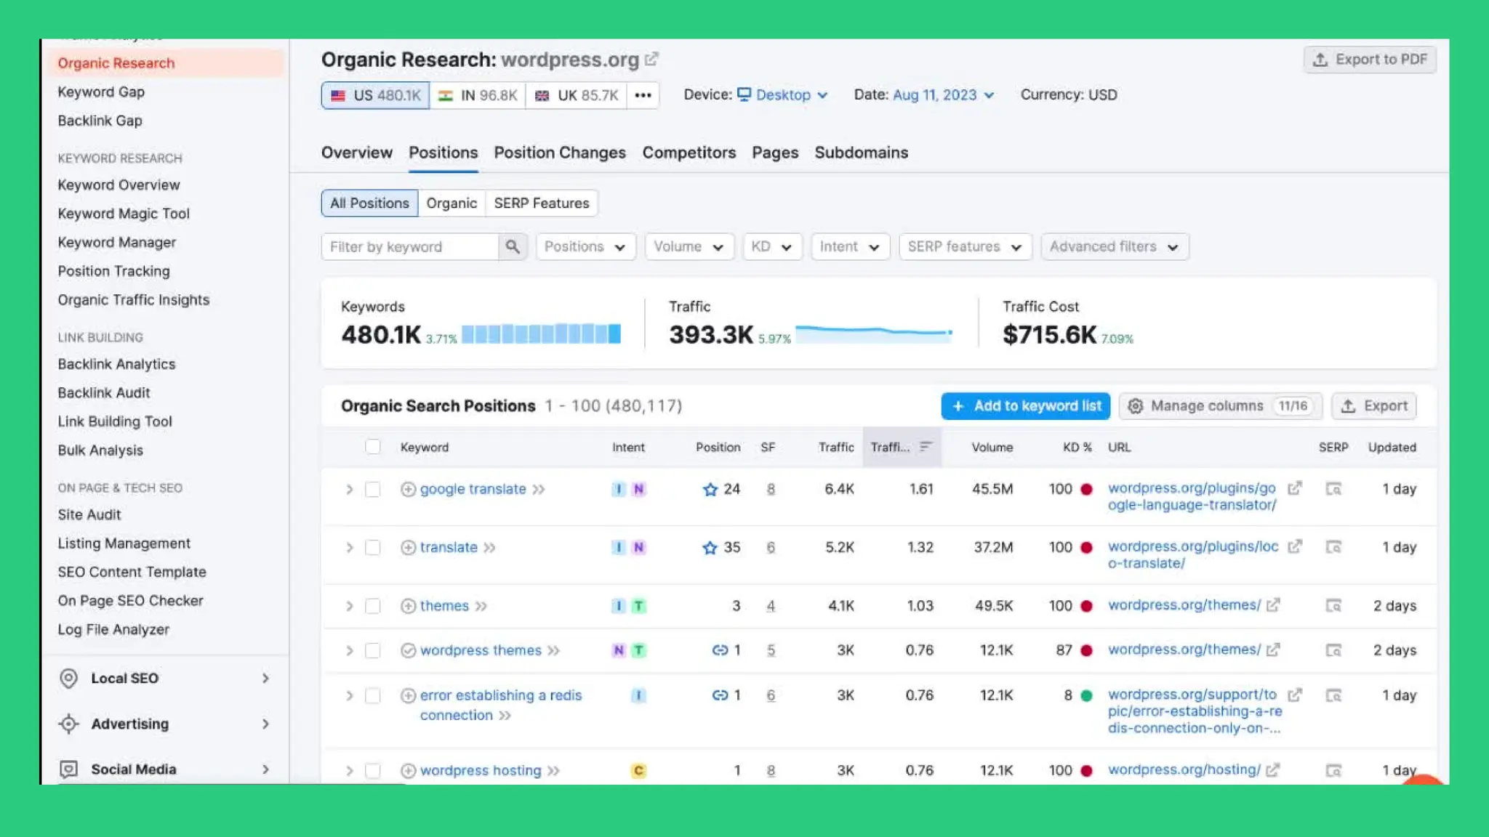Click the keyword filter search magnifier icon
Screen dimensions: 1489x837
click(513, 247)
